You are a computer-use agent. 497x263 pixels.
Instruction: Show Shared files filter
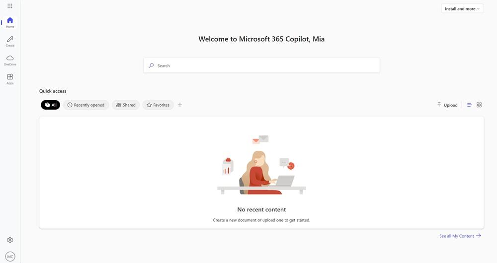pos(126,105)
